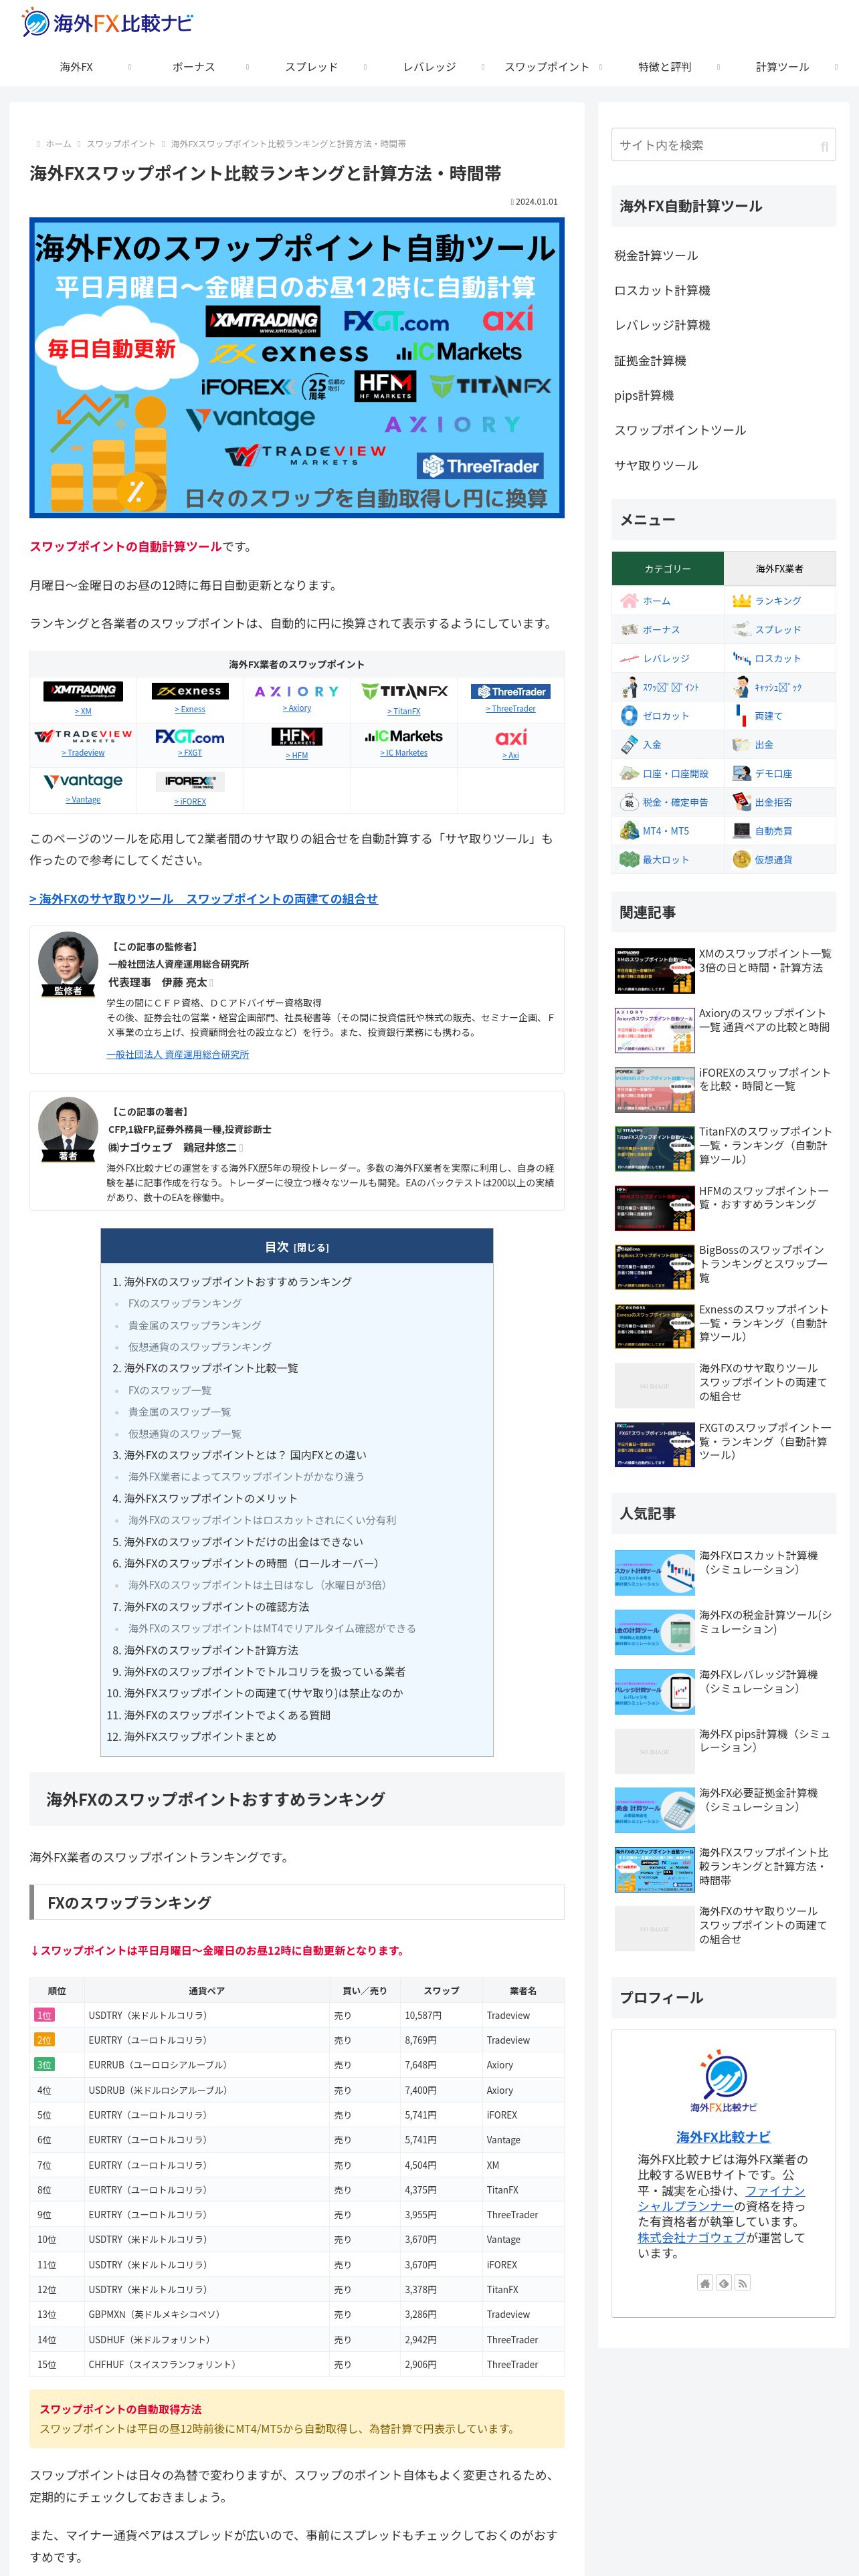This screenshot has height=2576, width=859.
Task: Collapse the 目次 with the 閉じる toggle
Action: (x=311, y=1248)
